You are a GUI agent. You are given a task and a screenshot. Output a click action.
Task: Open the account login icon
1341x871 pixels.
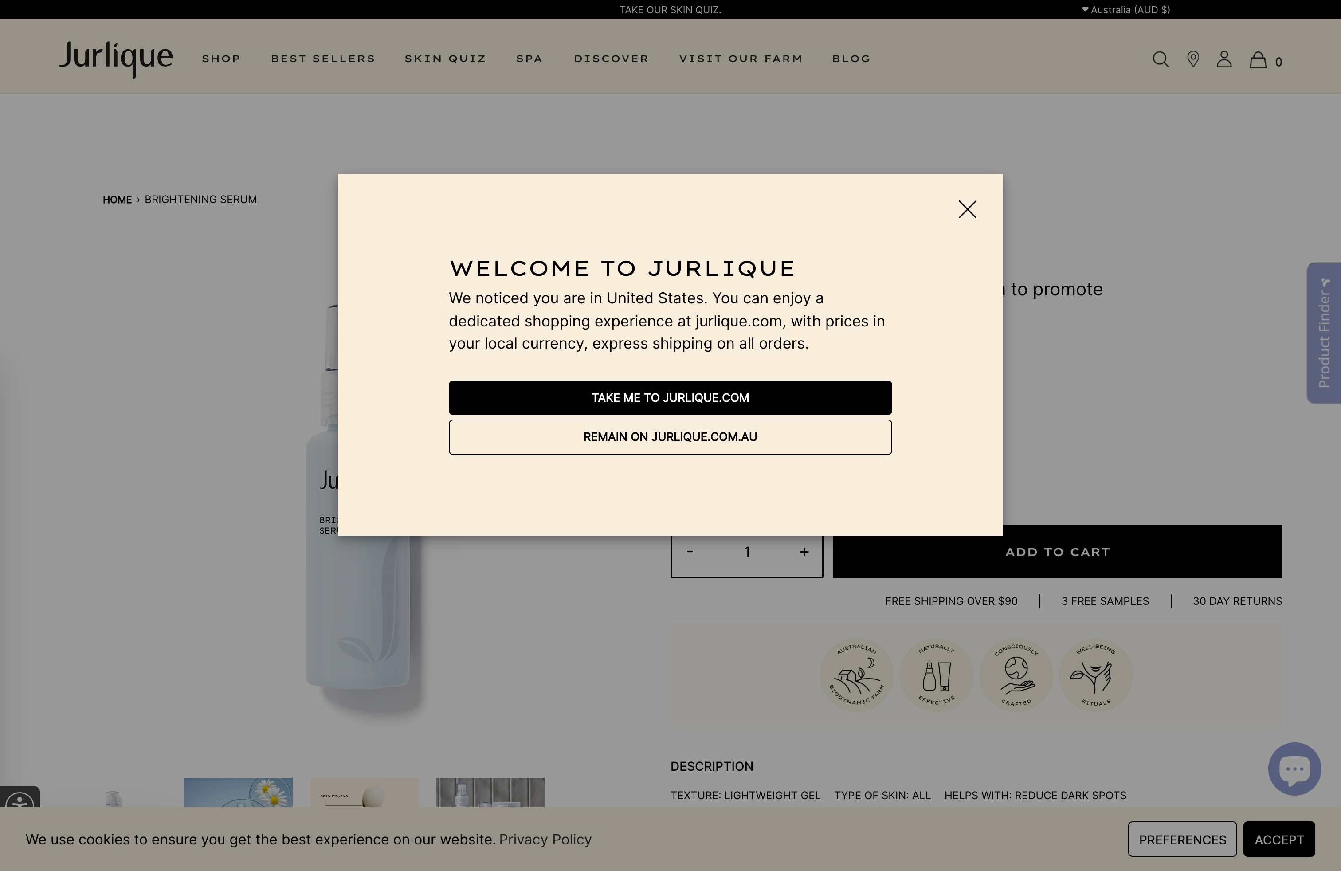1224,59
